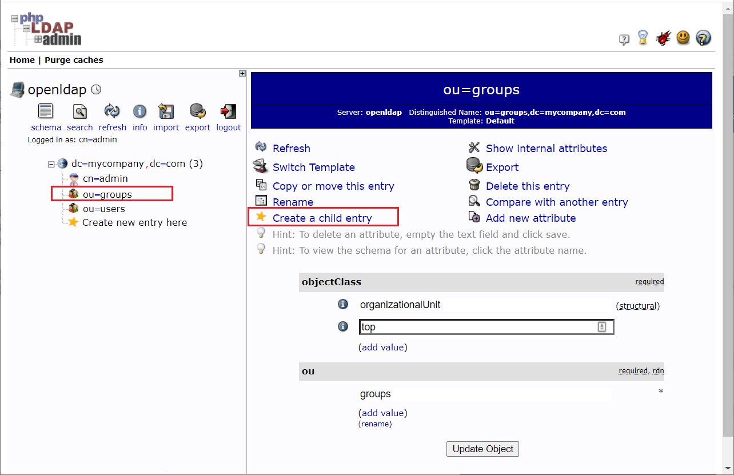This screenshot has height=475, width=734.
Task: Click the smiley feedback icon top right
Action: point(683,38)
